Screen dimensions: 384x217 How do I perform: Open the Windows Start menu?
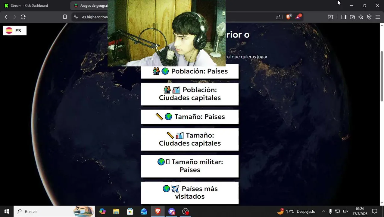tap(7, 212)
